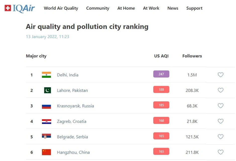Image resolution: width=236 pixels, height=161 pixels.
Task: Click the US AQI column header
Action: (x=162, y=56)
